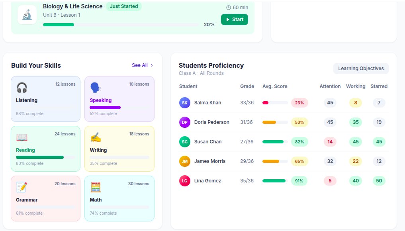
Task: Click the LG avatar for Lina Gomez
Action: [185, 180]
